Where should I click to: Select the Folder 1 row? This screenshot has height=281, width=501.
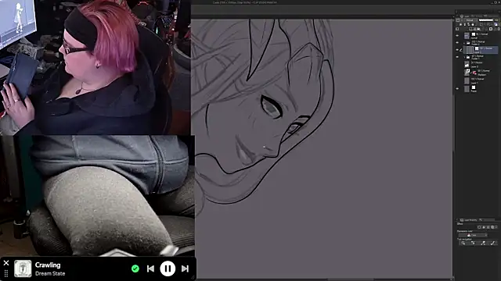[x=481, y=57]
